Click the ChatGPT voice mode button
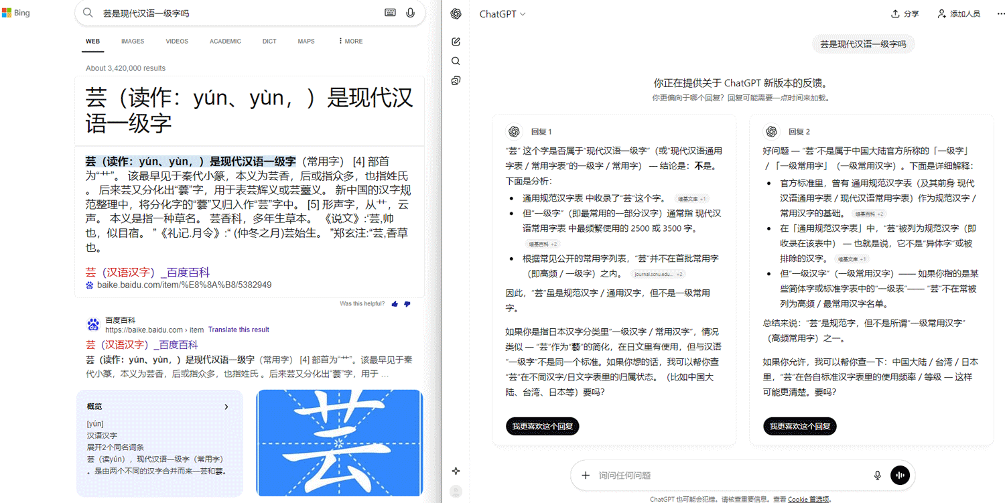 900,475
